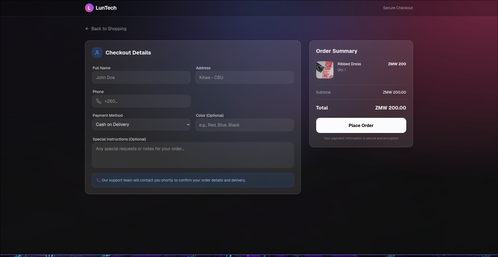Click the LunTech brand name text
The width and height of the screenshot is (498, 257).
(x=106, y=8)
